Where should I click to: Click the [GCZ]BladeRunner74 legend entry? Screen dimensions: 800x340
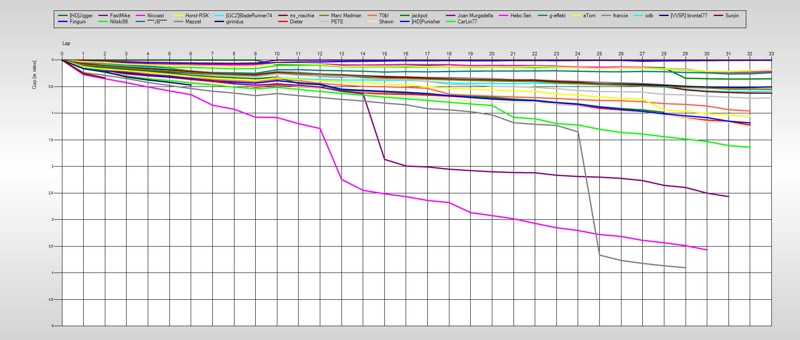point(249,16)
